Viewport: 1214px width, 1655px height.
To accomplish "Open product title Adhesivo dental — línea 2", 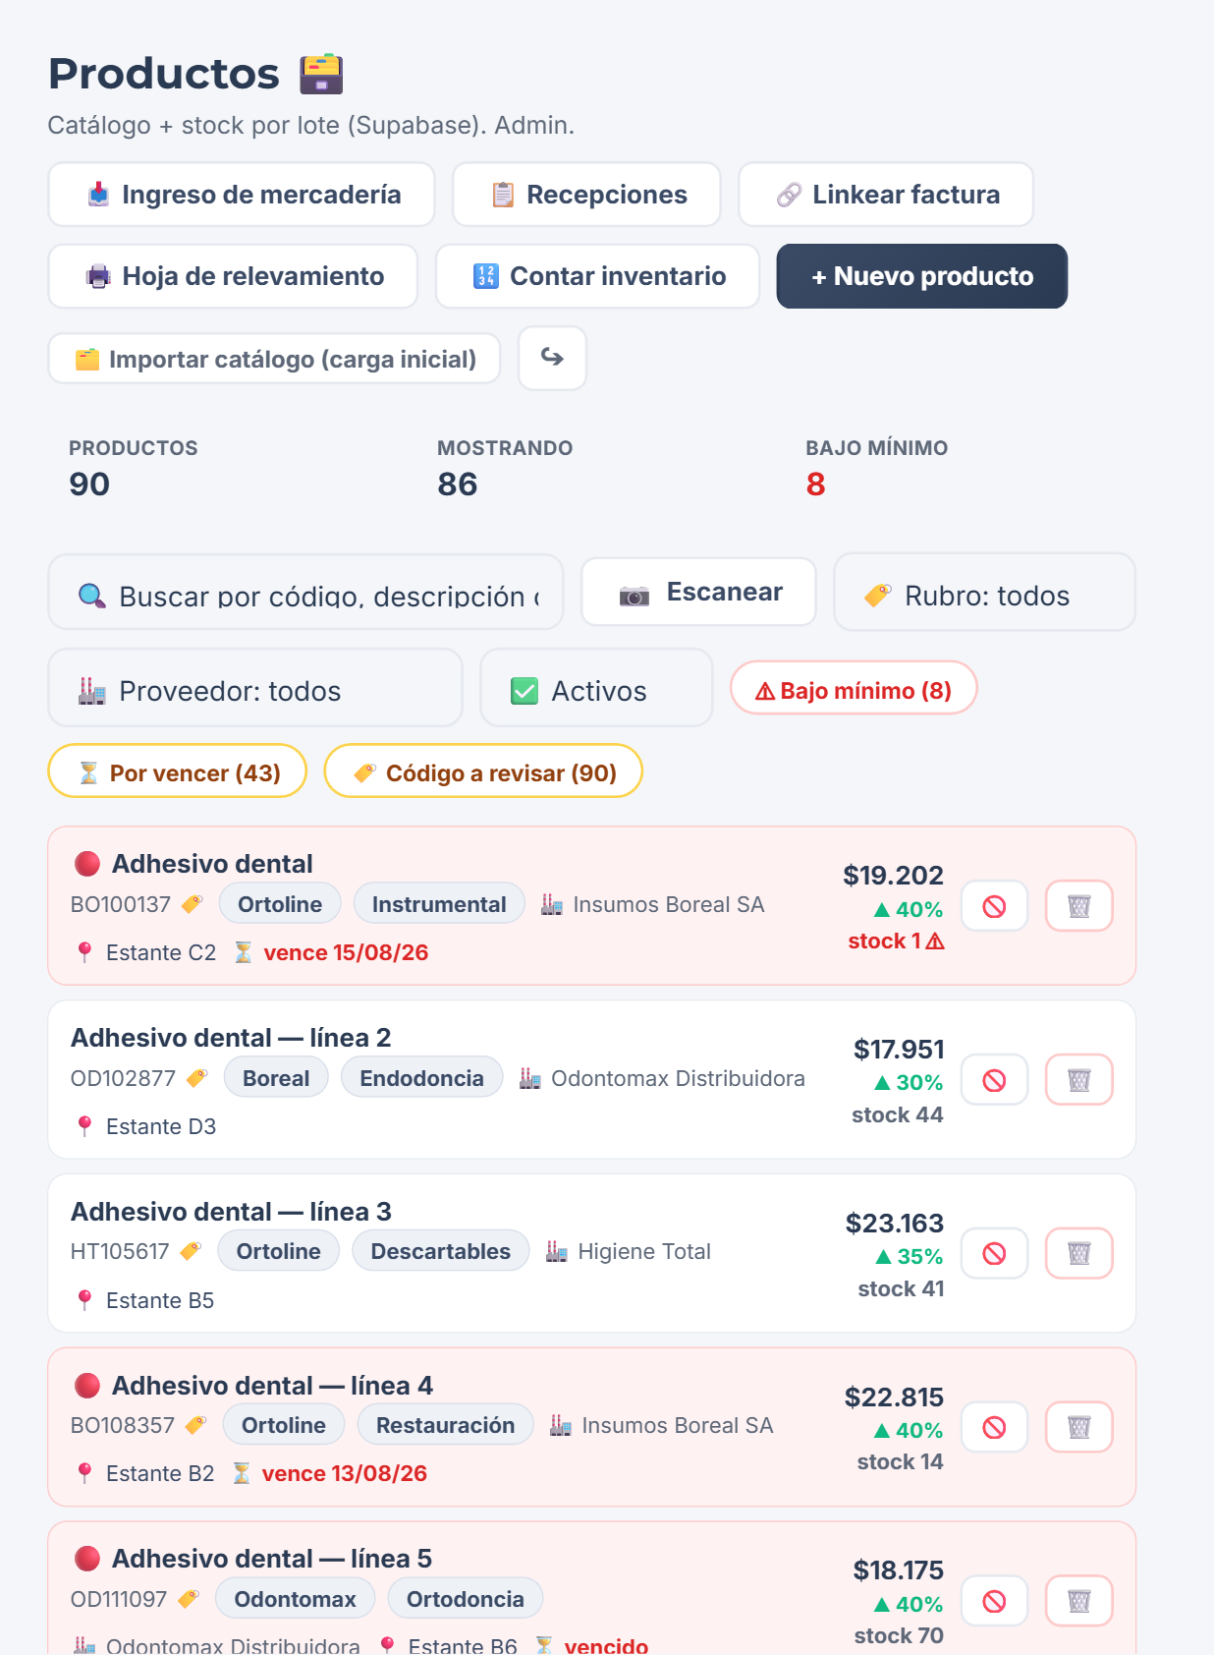I will point(231,1038).
